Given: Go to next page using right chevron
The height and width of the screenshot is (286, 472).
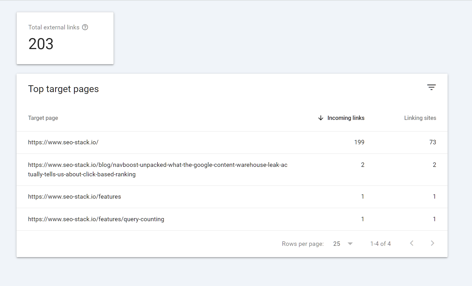Looking at the screenshot, I should click(432, 243).
